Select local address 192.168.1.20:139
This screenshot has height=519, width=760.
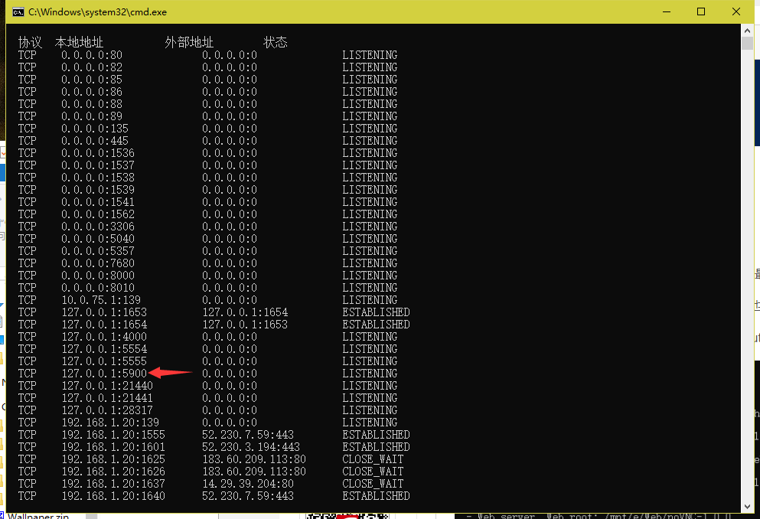point(110,423)
